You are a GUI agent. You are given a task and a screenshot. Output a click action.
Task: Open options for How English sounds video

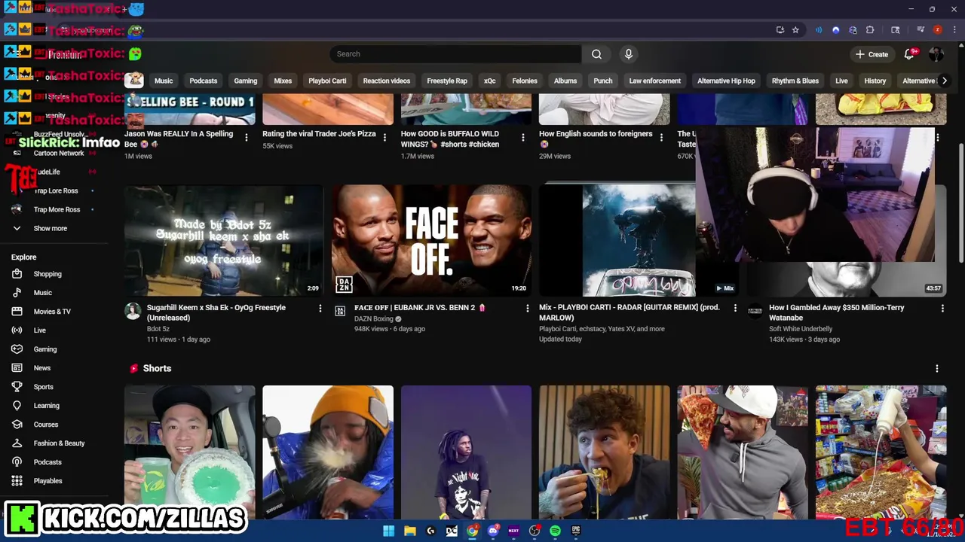pyautogui.click(x=661, y=137)
